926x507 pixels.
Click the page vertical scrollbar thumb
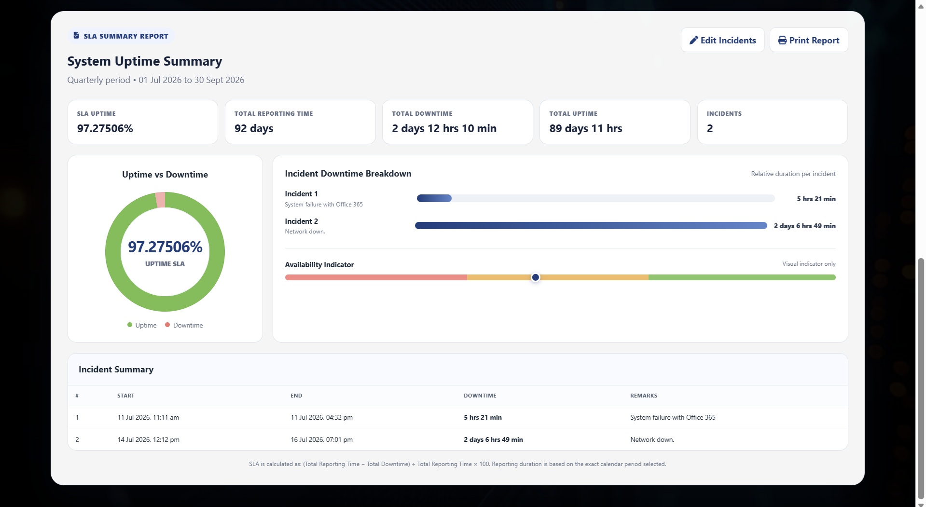pyautogui.click(x=921, y=379)
